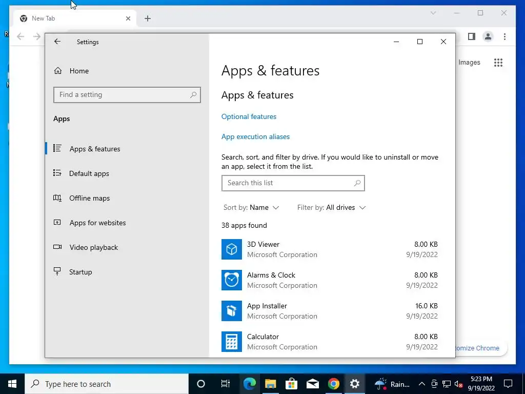The height and width of the screenshot is (394, 525).
Task: Click the Apps for websites icon
Action: coord(57,223)
